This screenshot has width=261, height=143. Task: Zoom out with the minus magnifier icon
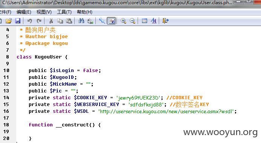coord(132,21)
